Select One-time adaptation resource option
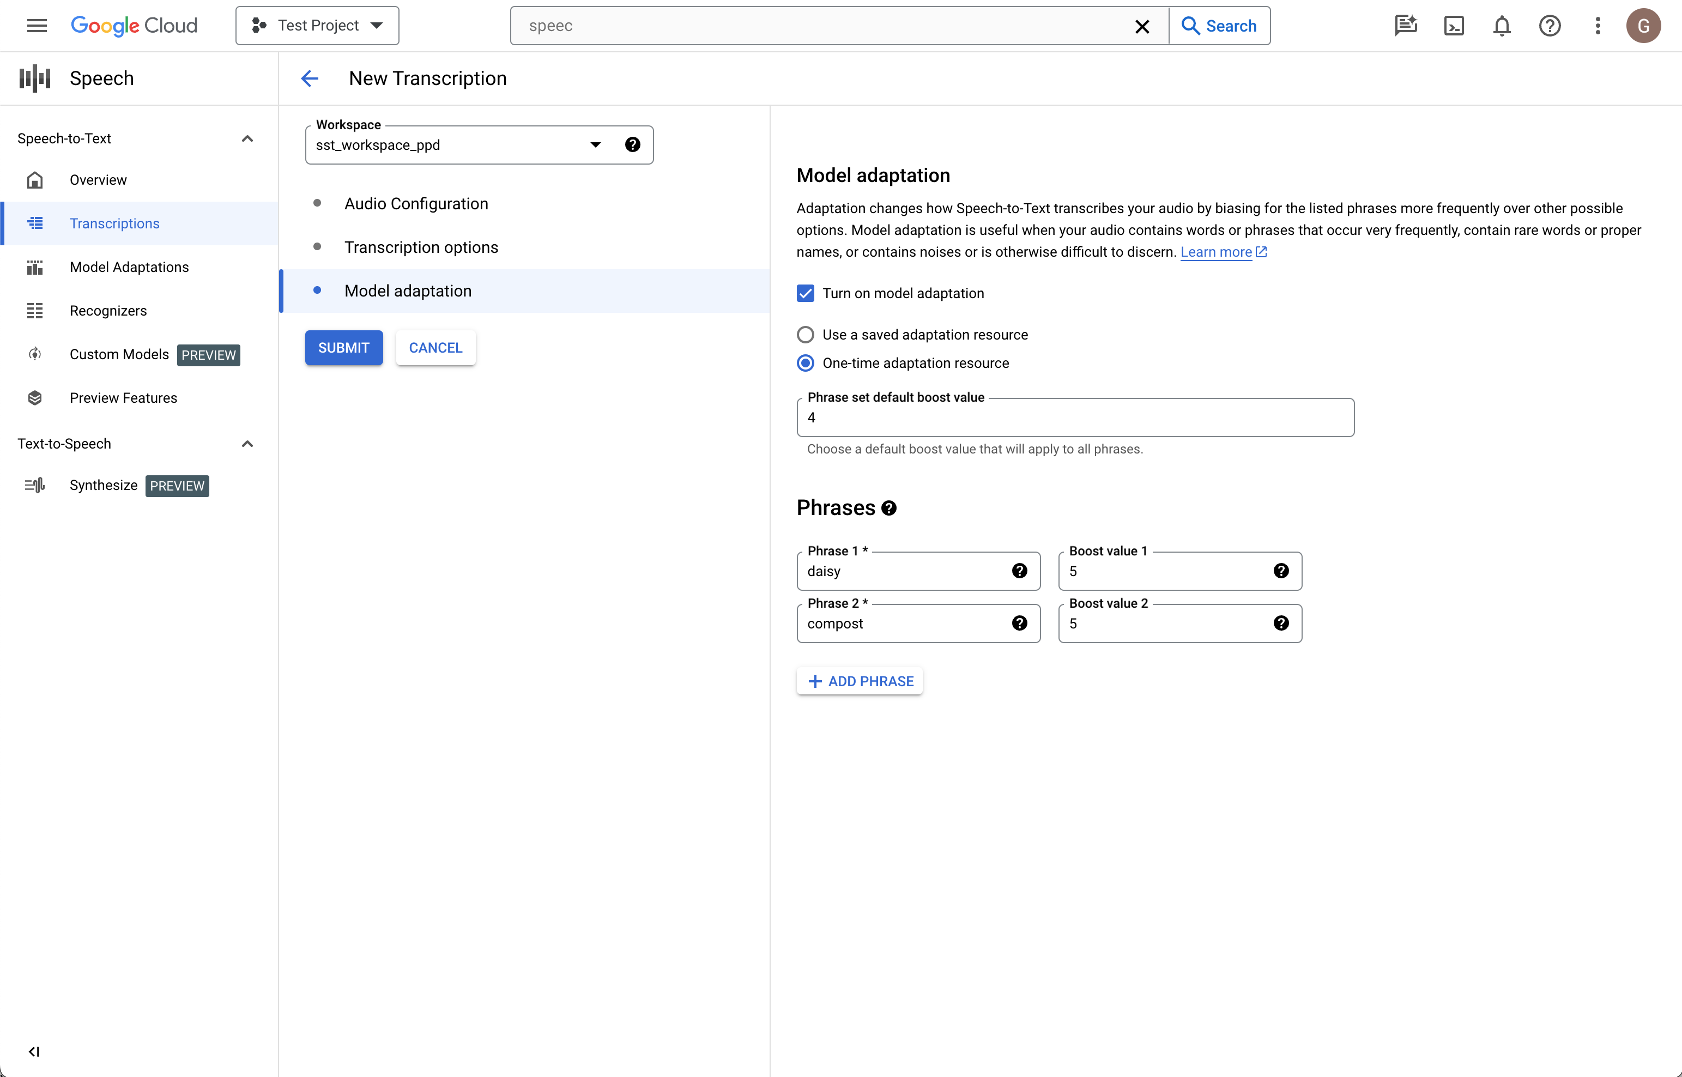 (x=806, y=362)
